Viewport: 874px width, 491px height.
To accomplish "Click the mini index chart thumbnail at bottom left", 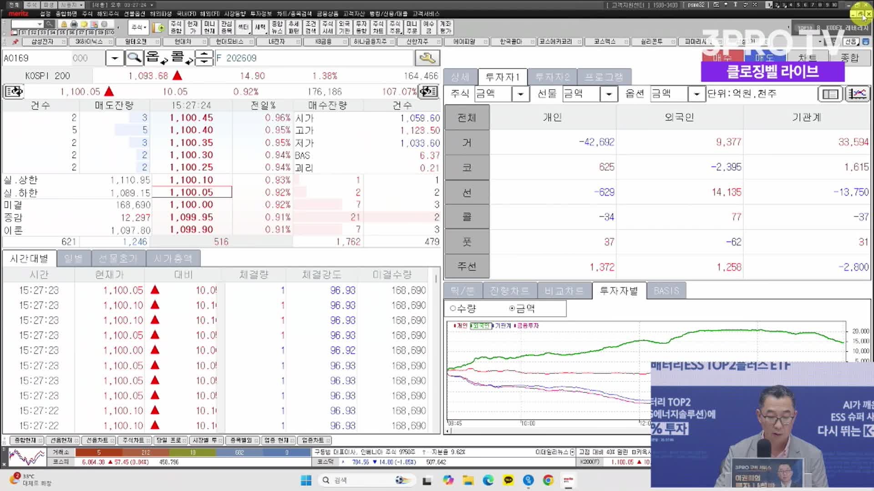I will [x=26, y=457].
